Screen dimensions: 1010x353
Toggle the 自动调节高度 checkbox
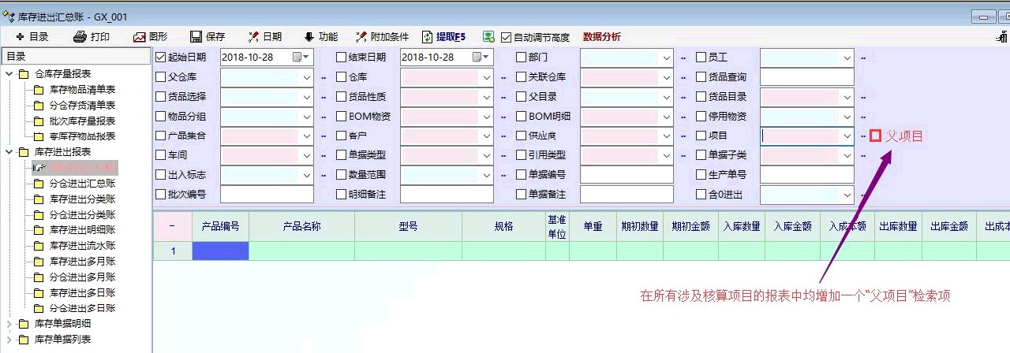(507, 37)
